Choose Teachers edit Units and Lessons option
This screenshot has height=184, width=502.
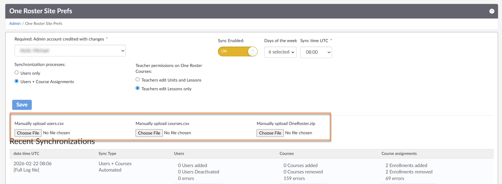pos(138,80)
